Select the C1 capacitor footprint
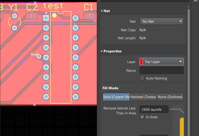Screen dimensions: 199x136 (x=89, y=16)
